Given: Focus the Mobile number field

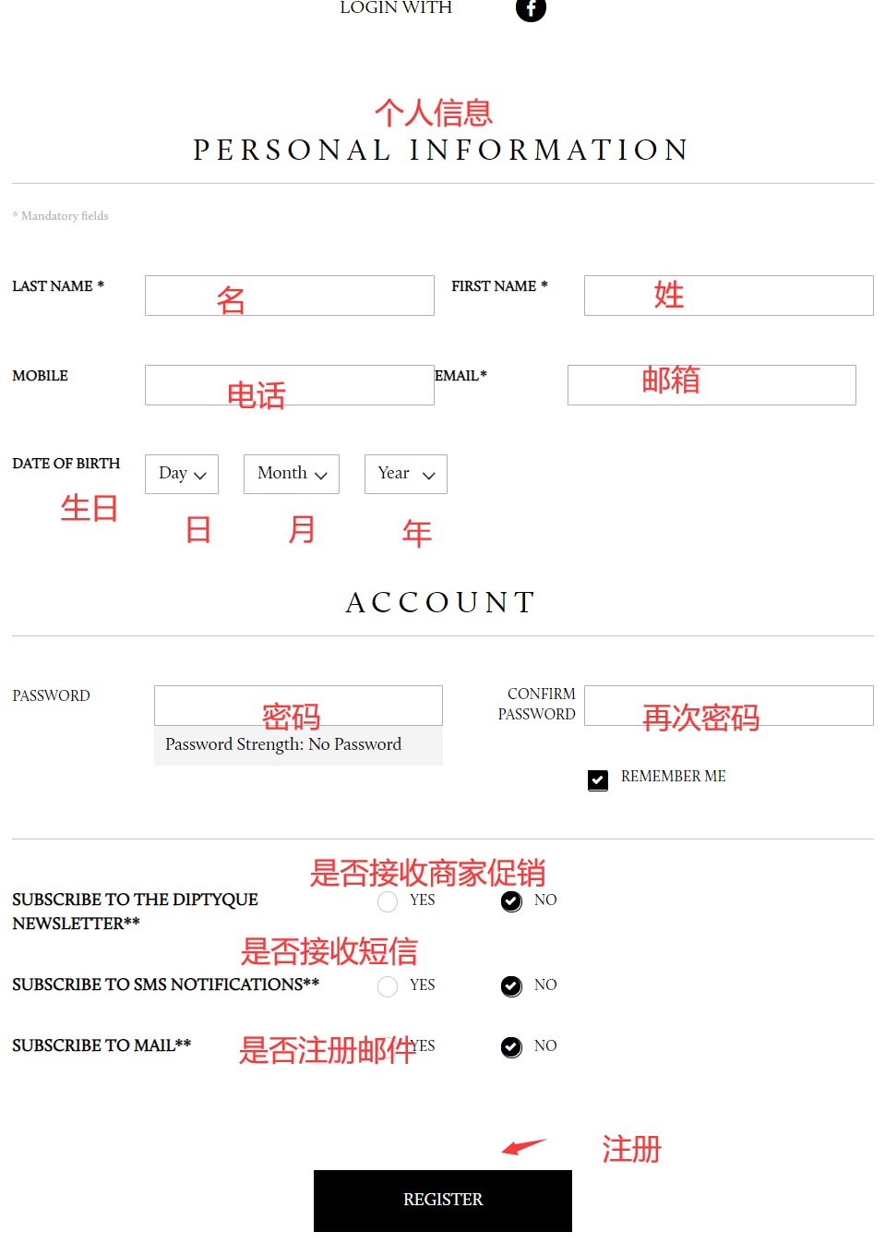Looking at the screenshot, I should 289,385.
